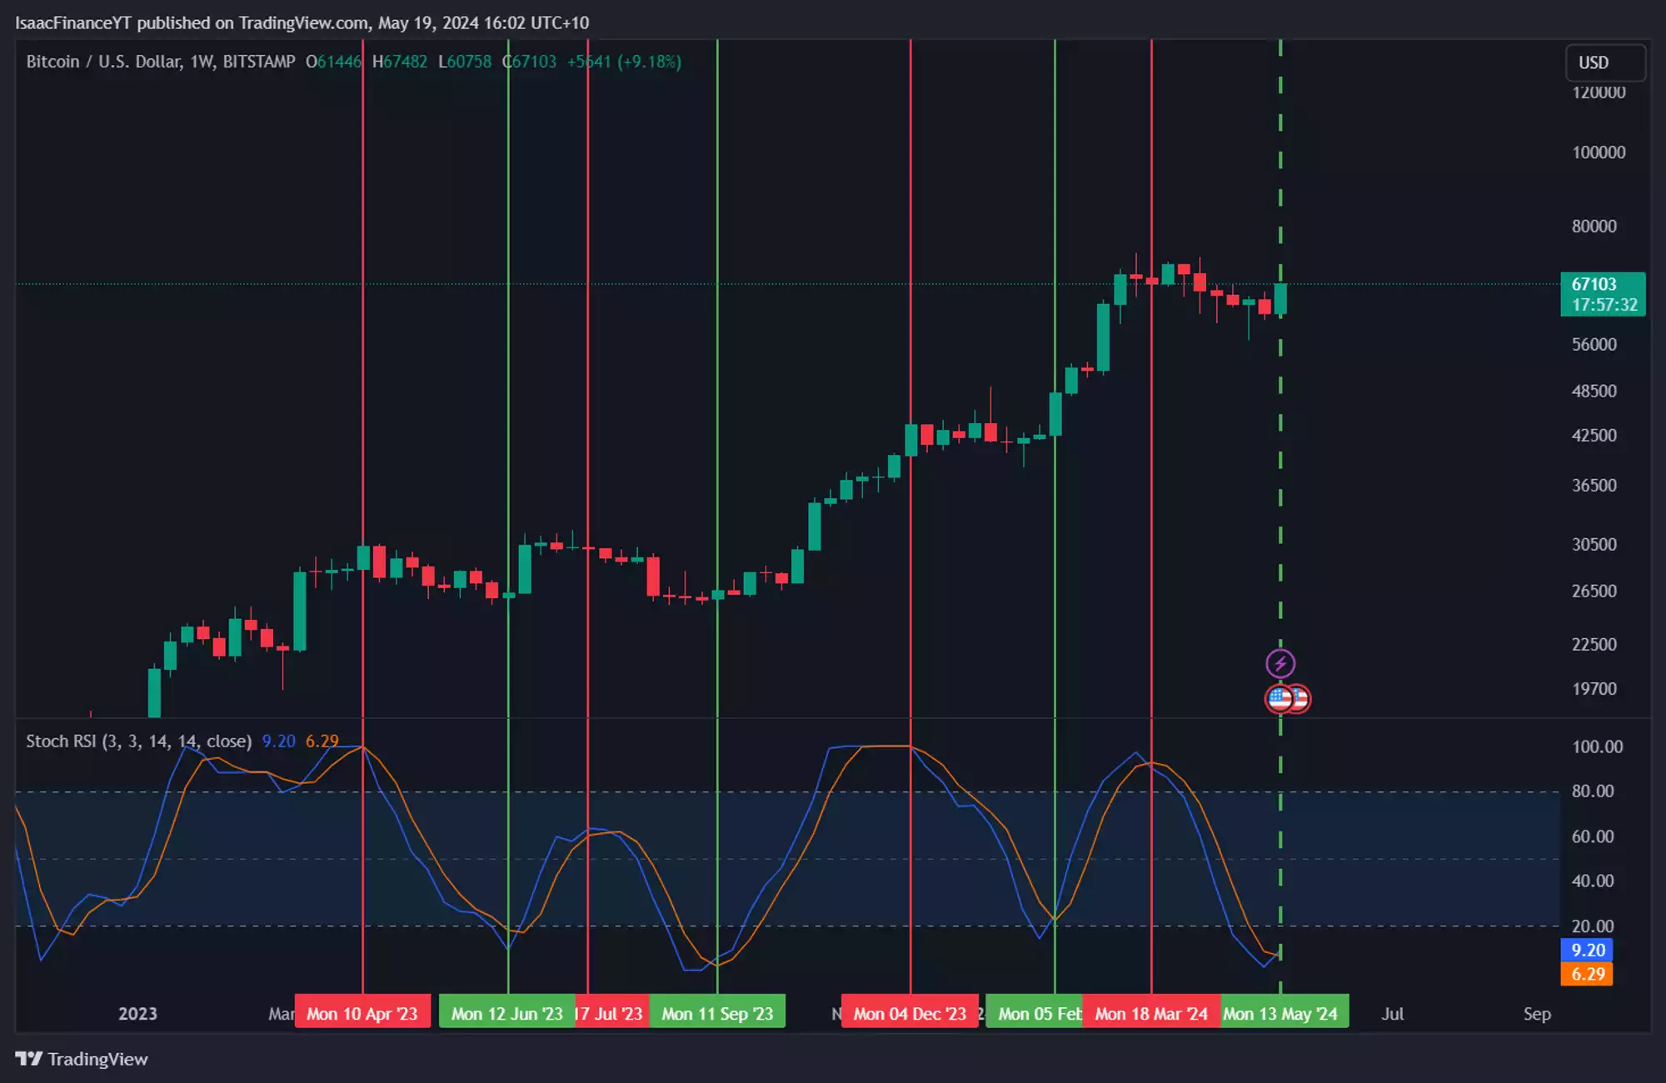Click the TradingView logo at bottom left

click(81, 1059)
